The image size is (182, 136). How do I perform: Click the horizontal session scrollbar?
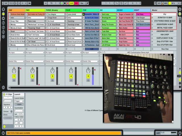(x=56, y=88)
